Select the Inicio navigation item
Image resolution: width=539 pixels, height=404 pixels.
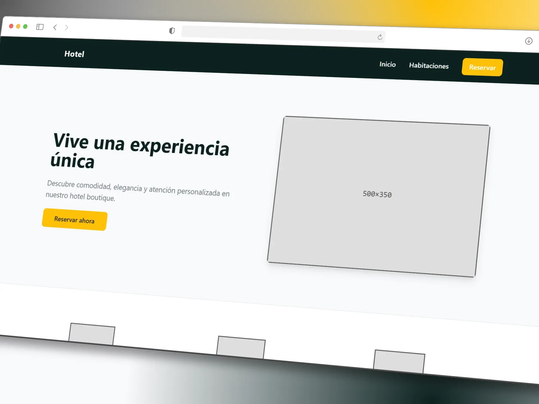387,64
